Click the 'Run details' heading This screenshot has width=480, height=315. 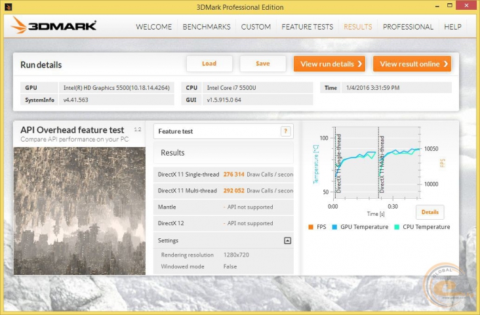pos(41,65)
